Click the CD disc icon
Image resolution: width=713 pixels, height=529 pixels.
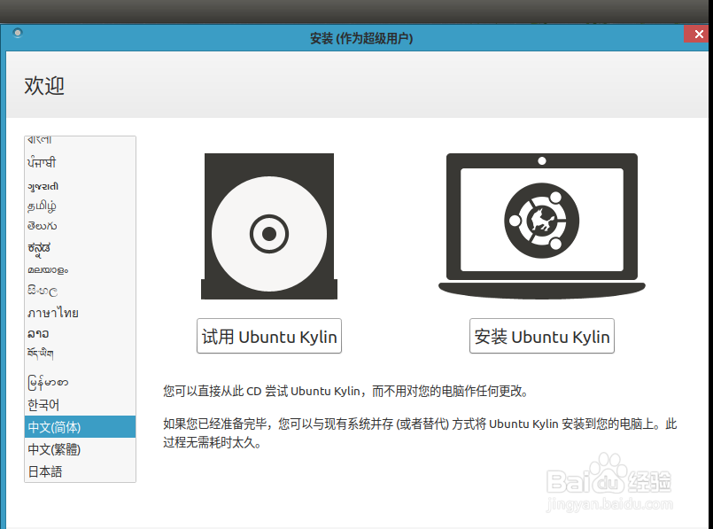point(269,226)
